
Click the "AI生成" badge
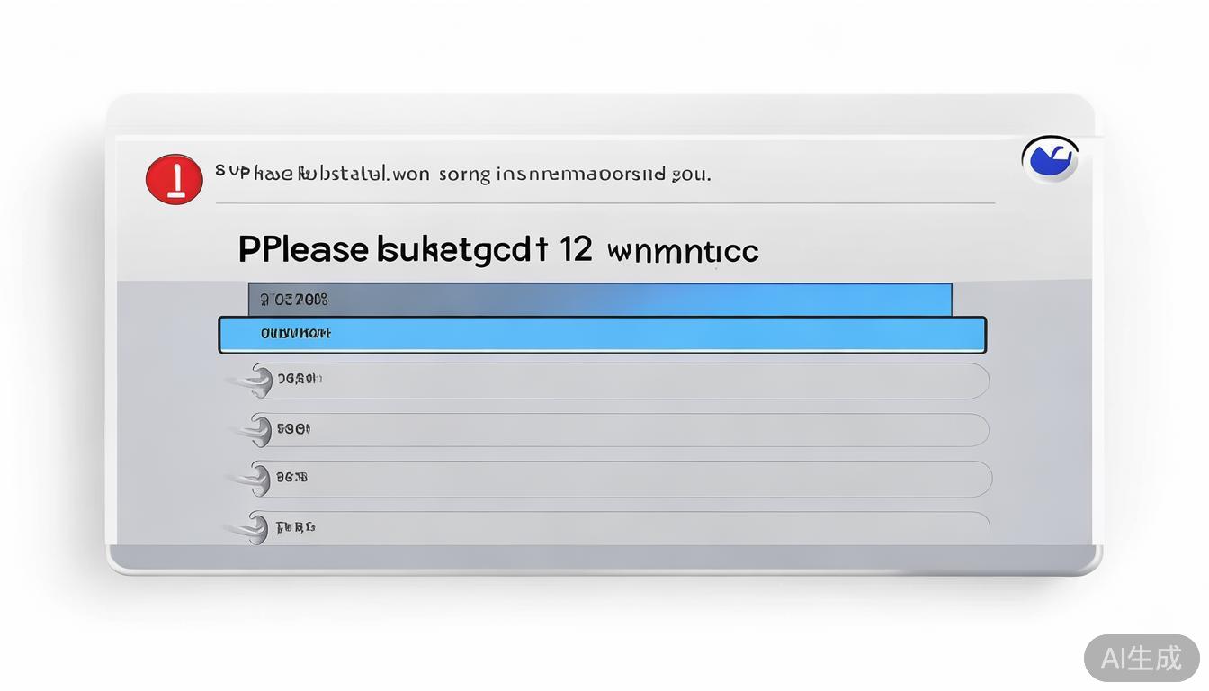click(x=1142, y=658)
